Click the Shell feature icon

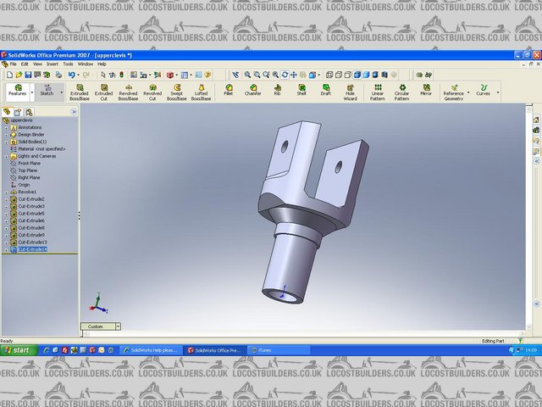pyautogui.click(x=301, y=90)
